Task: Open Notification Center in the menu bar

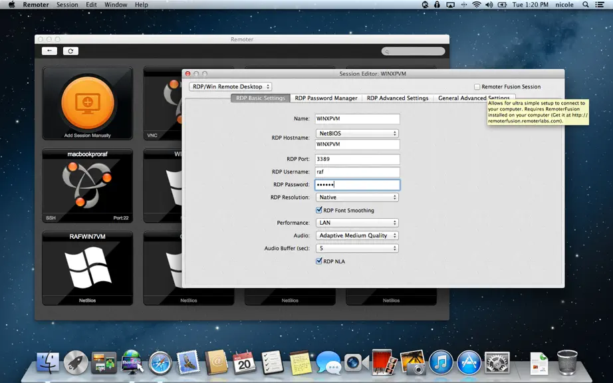Action: [599, 5]
